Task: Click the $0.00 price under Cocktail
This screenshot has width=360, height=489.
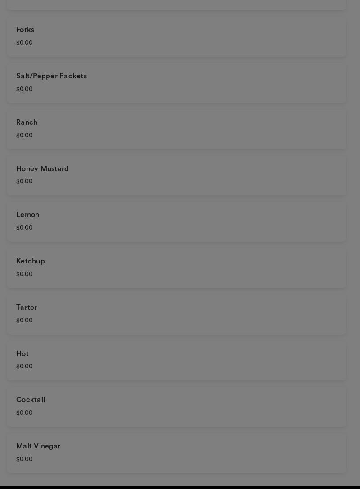Action: click(x=25, y=413)
